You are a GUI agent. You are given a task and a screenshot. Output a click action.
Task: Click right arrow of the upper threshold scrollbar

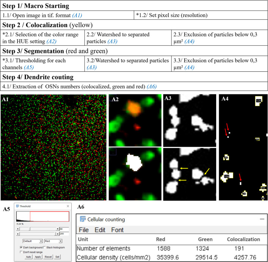coord(57,229)
